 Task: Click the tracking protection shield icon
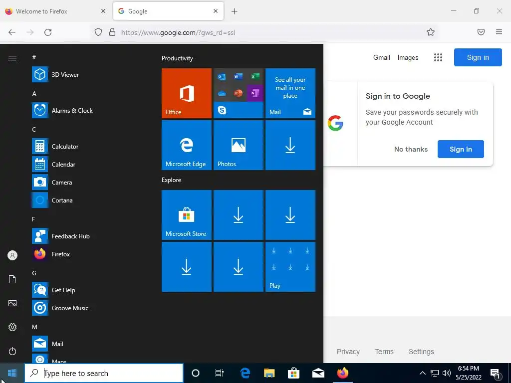point(98,32)
